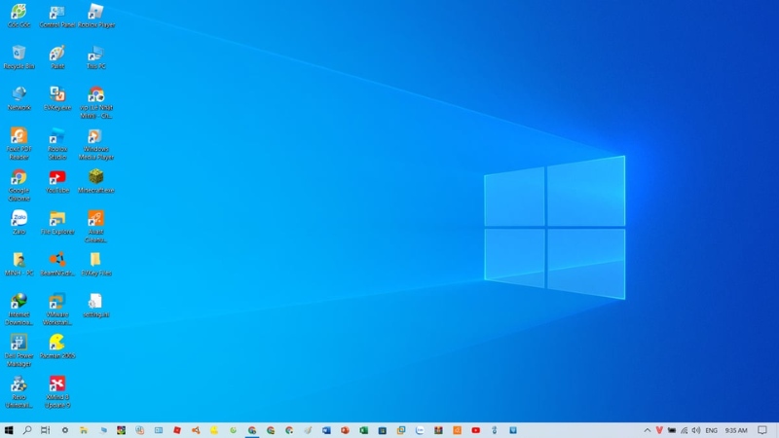779x438 pixels.
Task: Select the Windows Media Player shortcut
Action: pyautogui.click(x=95, y=137)
